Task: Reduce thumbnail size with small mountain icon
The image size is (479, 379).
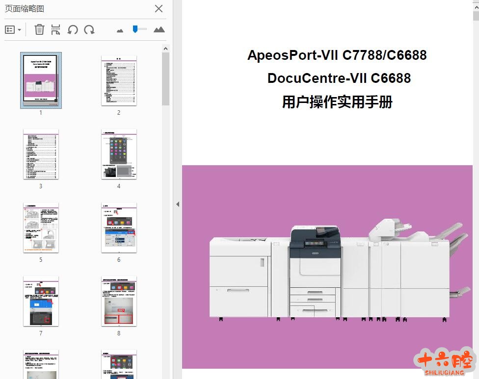Action: point(120,30)
